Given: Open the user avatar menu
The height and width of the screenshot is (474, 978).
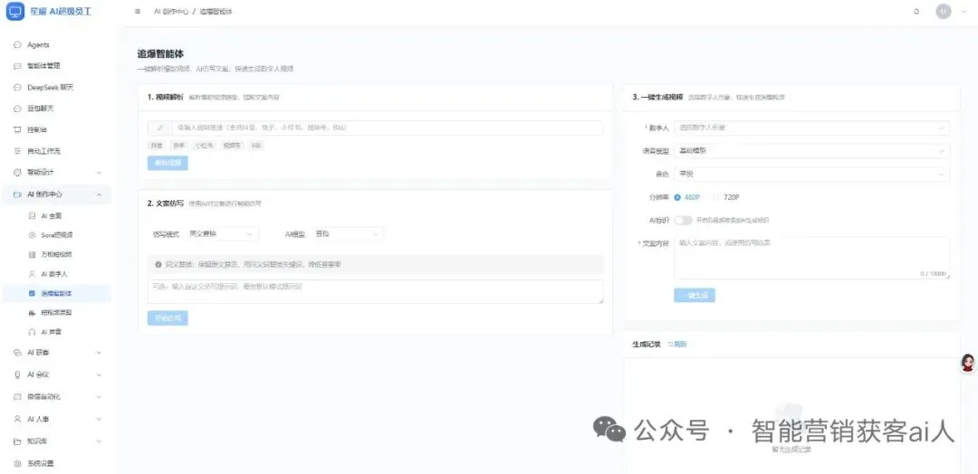Looking at the screenshot, I should click(943, 11).
